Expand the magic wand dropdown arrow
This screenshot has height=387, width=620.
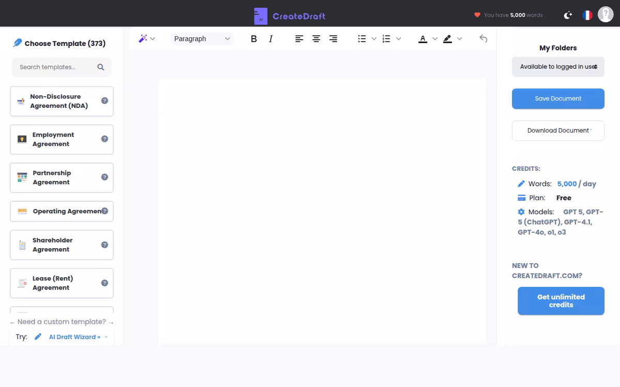pyautogui.click(x=152, y=39)
